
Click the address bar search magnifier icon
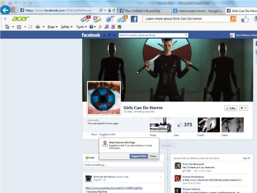point(101,10)
